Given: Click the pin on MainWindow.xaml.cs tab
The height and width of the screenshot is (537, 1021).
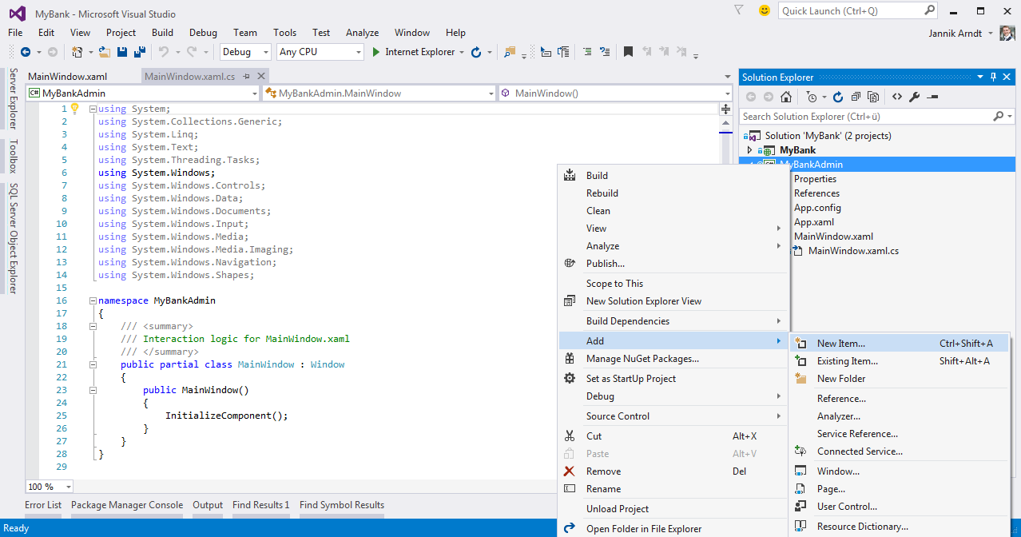Looking at the screenshot, I should 247,77.
